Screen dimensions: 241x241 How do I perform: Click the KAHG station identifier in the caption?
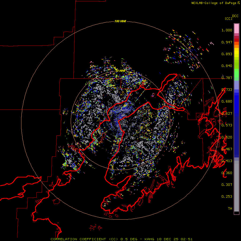pyautogui.click(x=150, y=239)
